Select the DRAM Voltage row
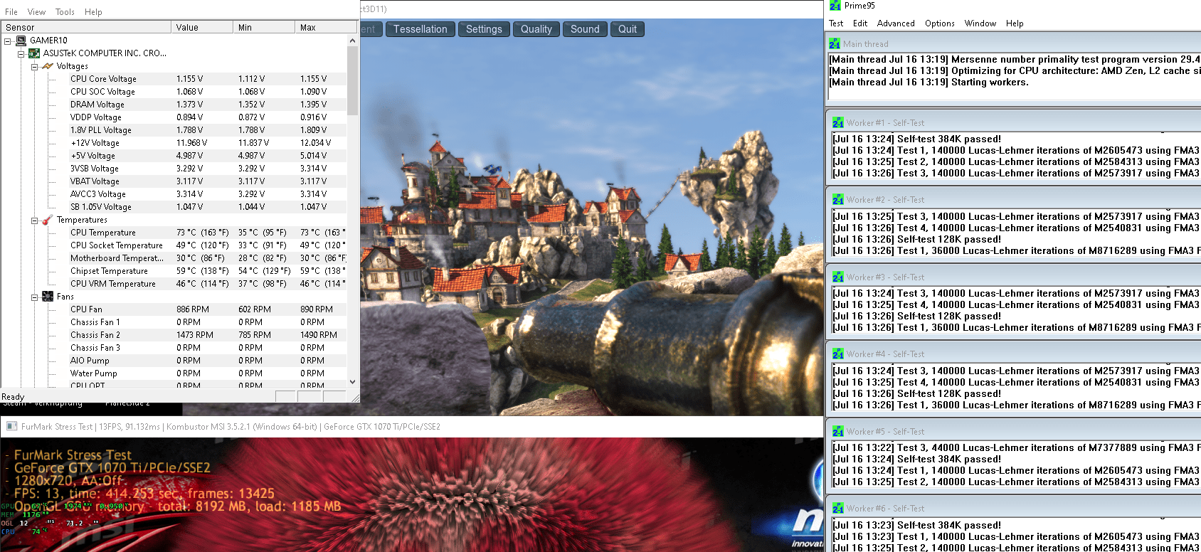 208,105
